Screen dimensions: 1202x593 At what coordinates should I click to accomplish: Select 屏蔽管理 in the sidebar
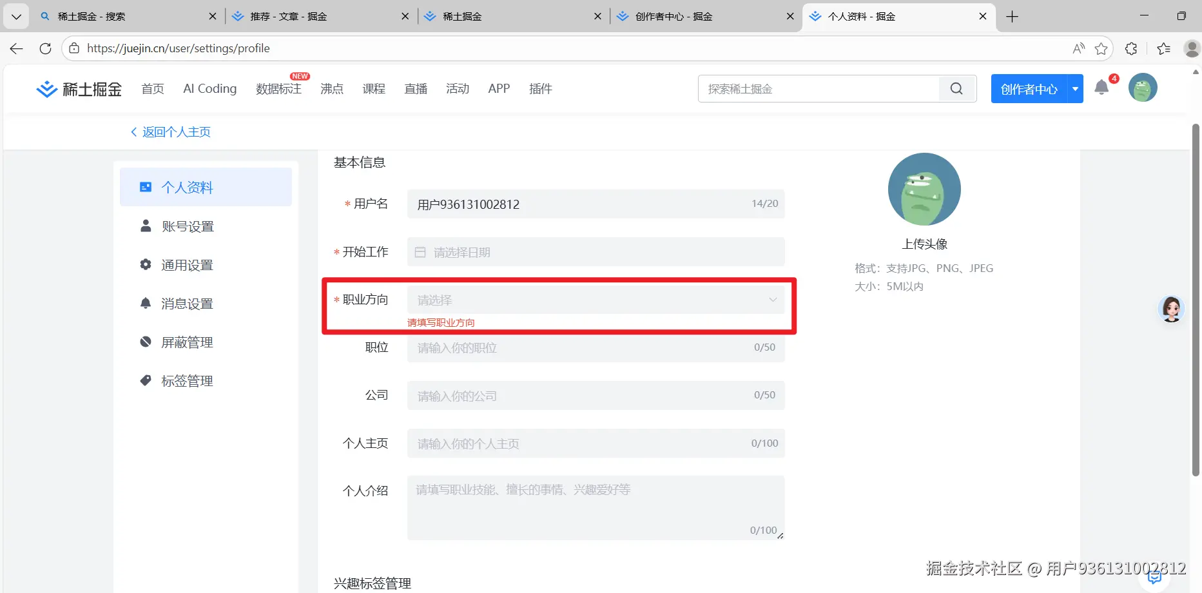tap(187, 342)
